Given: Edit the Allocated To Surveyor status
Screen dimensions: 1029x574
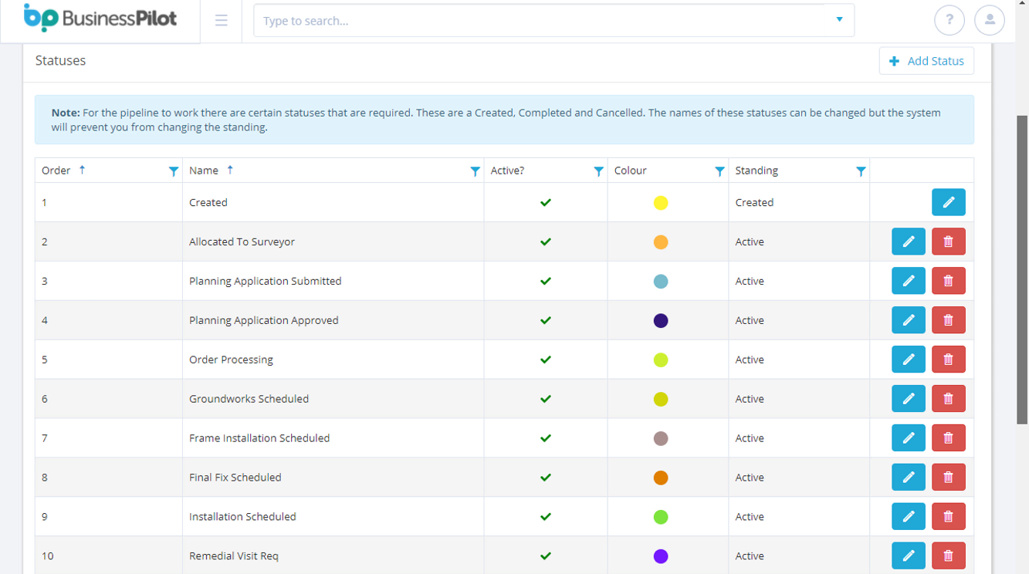Looking at the screenshot, I should tap(908, 241).
